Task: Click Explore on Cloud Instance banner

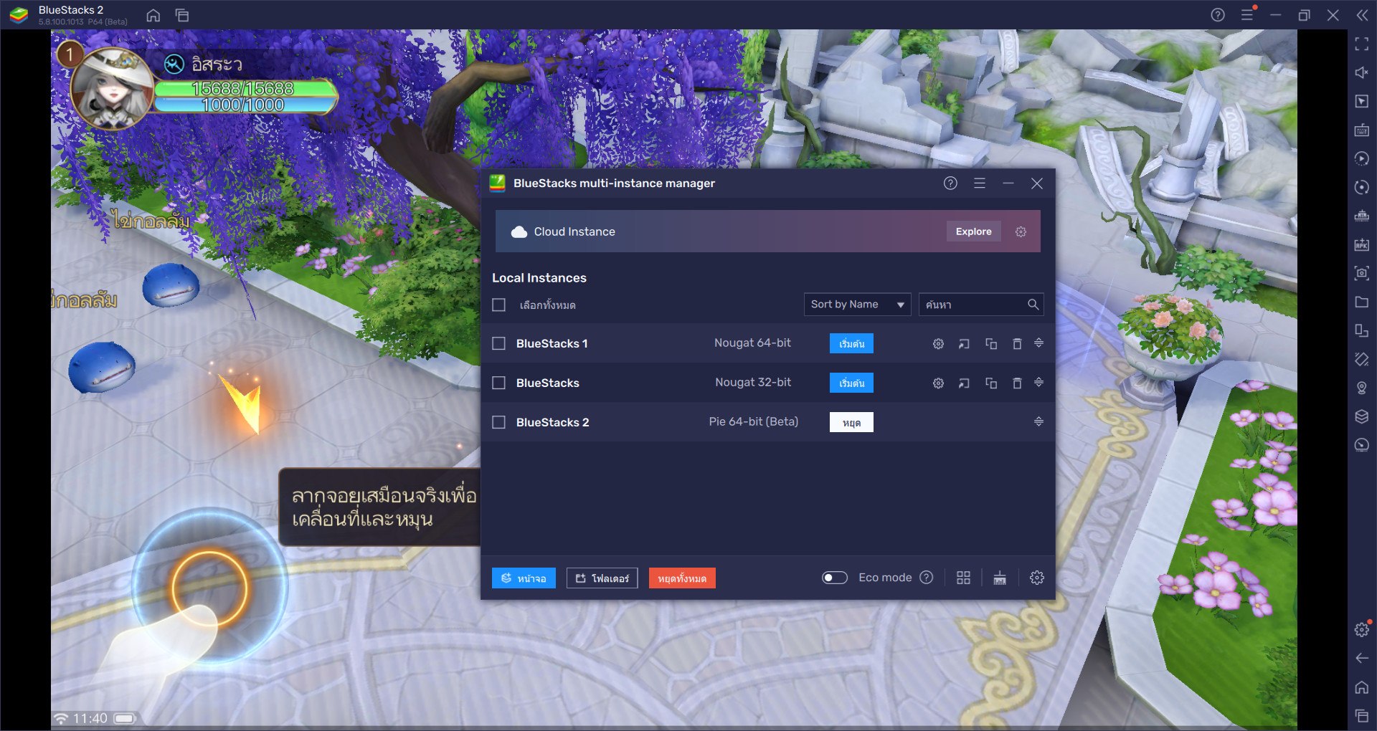Action: click(973, 231)
